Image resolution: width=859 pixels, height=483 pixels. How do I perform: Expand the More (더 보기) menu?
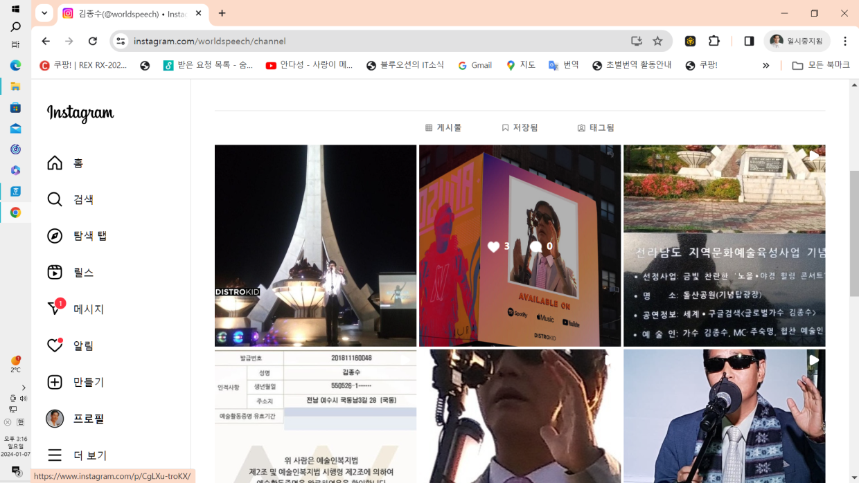77,455
